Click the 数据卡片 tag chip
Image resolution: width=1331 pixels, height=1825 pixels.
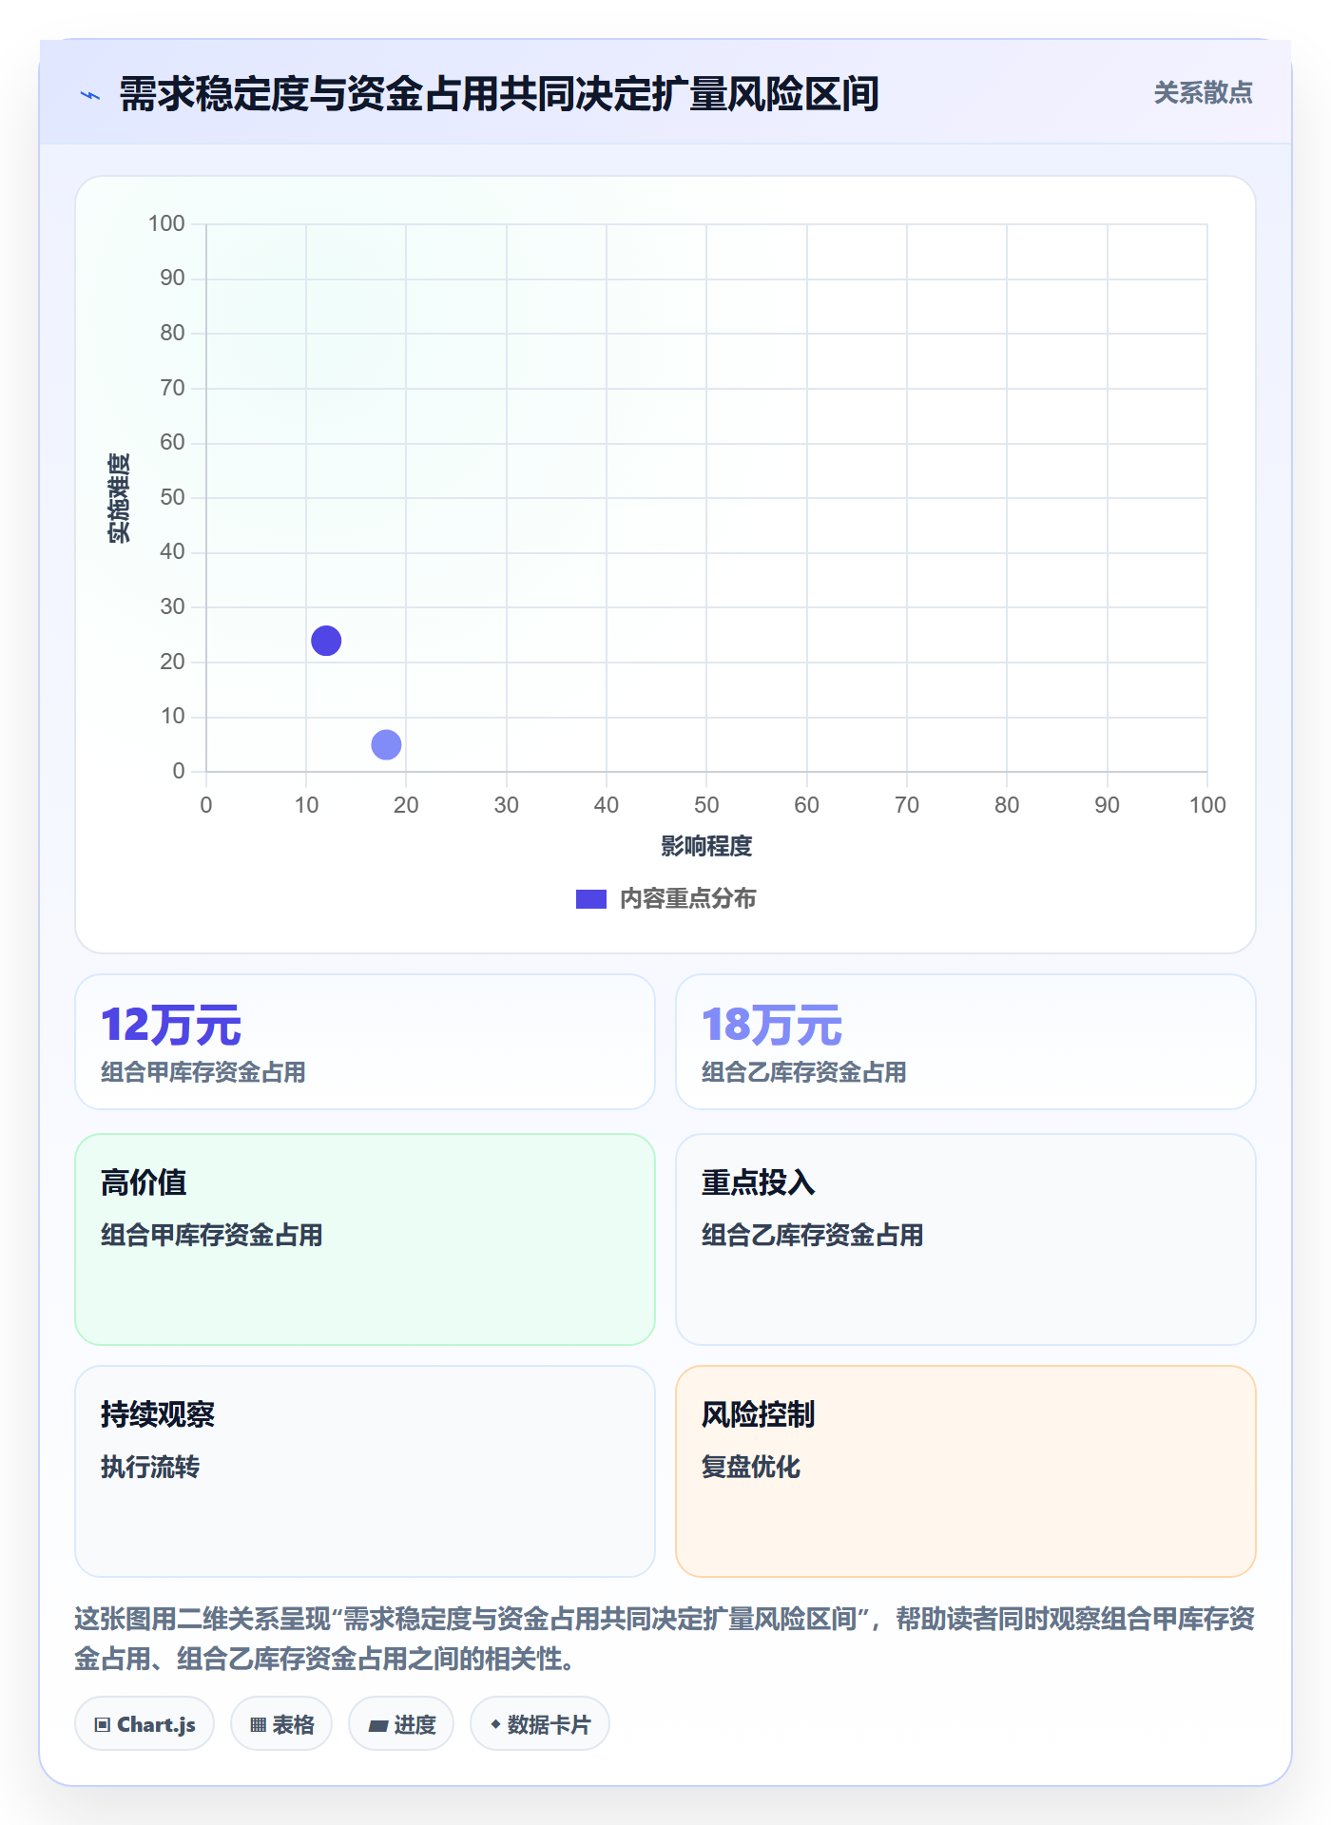pos(540,1723)
